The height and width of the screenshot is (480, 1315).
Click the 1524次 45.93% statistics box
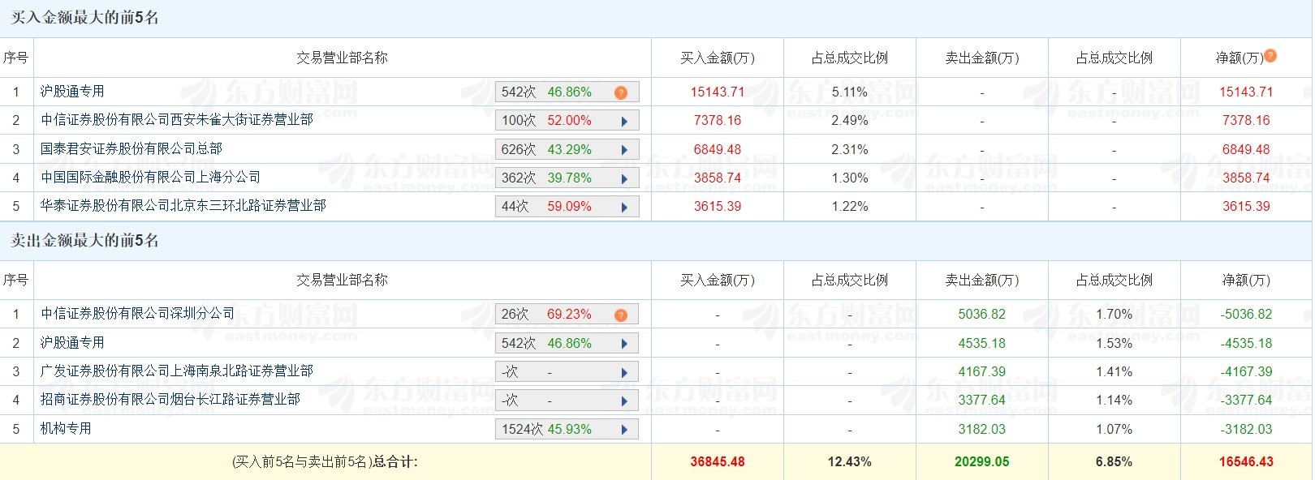(x=567, y=429)
